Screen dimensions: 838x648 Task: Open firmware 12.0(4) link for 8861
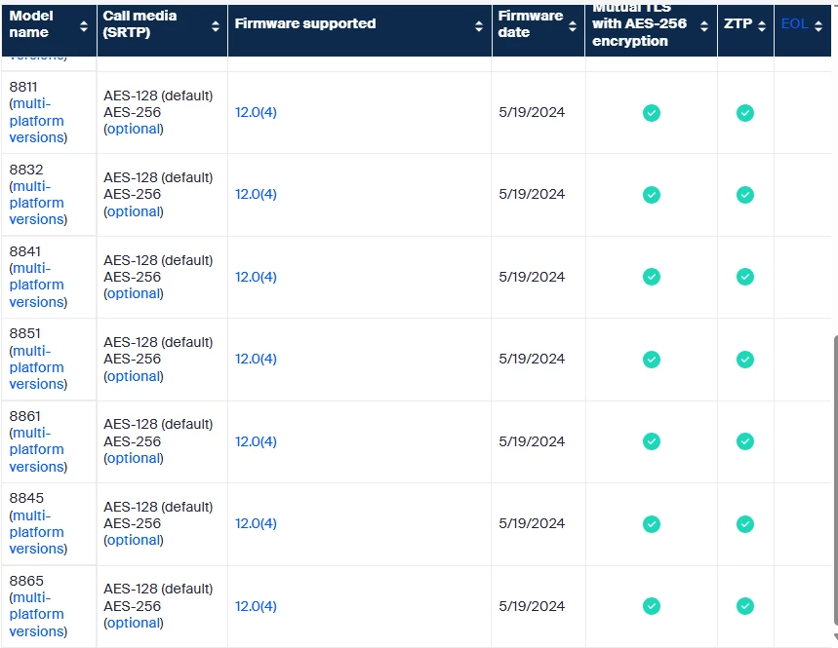(x=256, y=441)
